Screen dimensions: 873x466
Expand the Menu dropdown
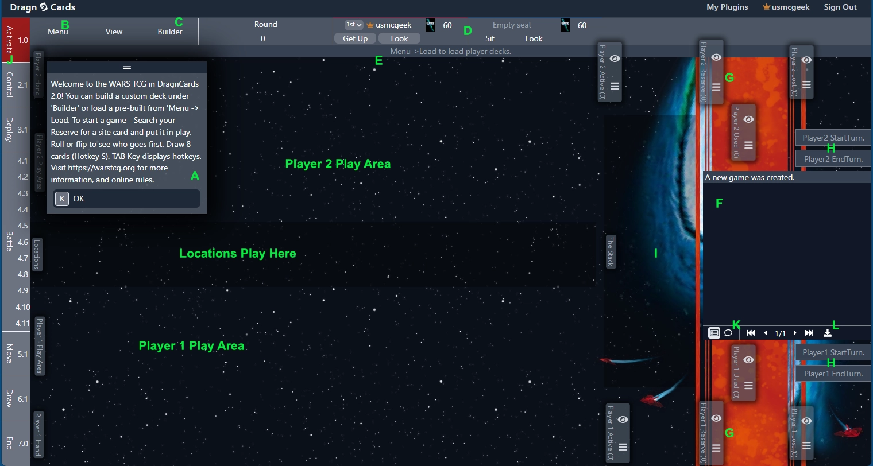pyautogui.click(x=58, y=32)
